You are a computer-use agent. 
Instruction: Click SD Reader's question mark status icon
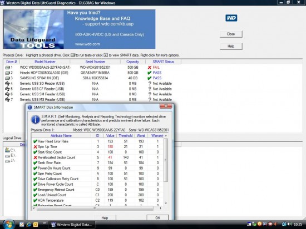coord(150,84)
